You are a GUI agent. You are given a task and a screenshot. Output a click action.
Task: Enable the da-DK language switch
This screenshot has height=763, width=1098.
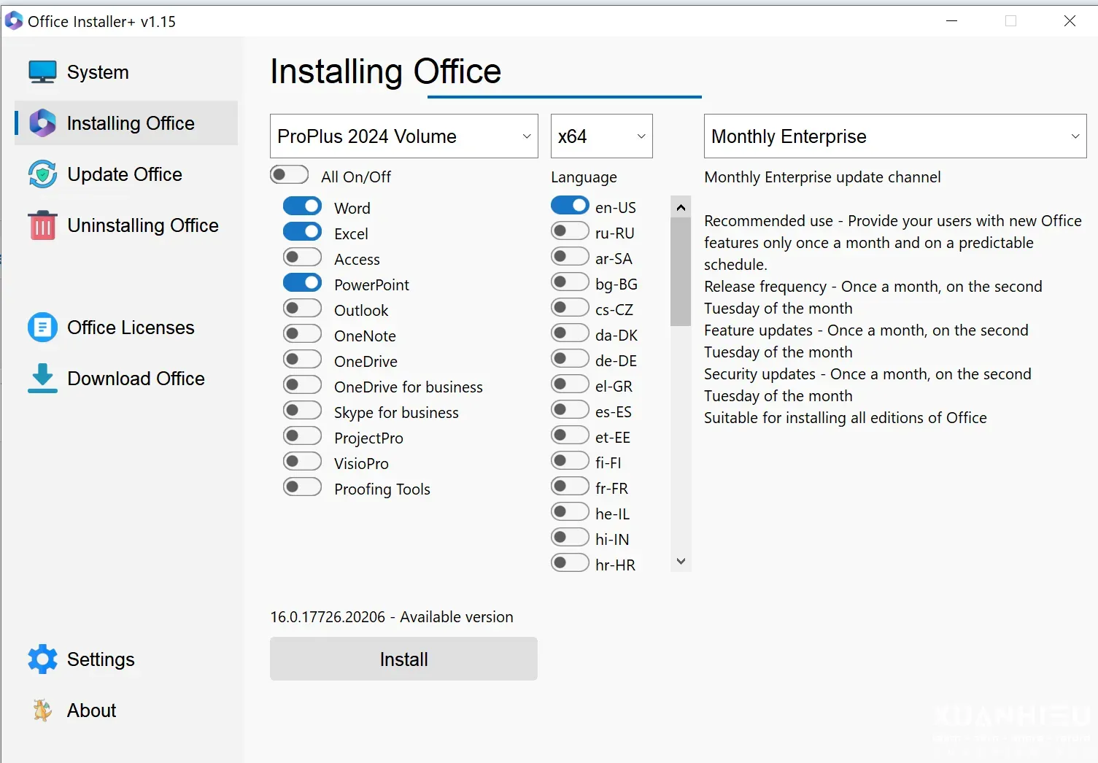tap(570, 333)
